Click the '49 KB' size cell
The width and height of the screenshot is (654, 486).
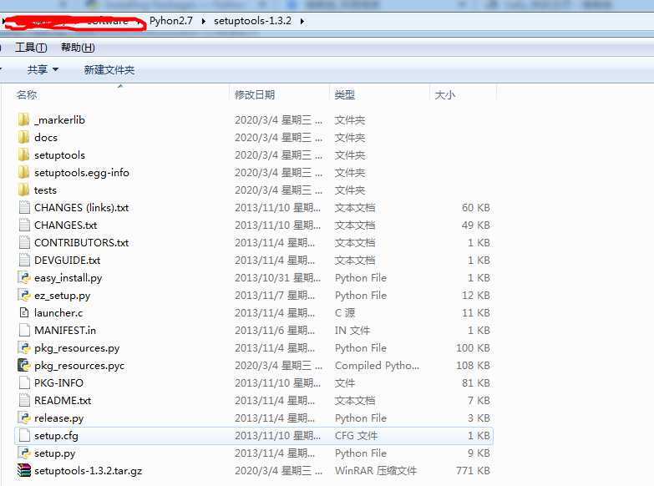click(x=476, y=225)
